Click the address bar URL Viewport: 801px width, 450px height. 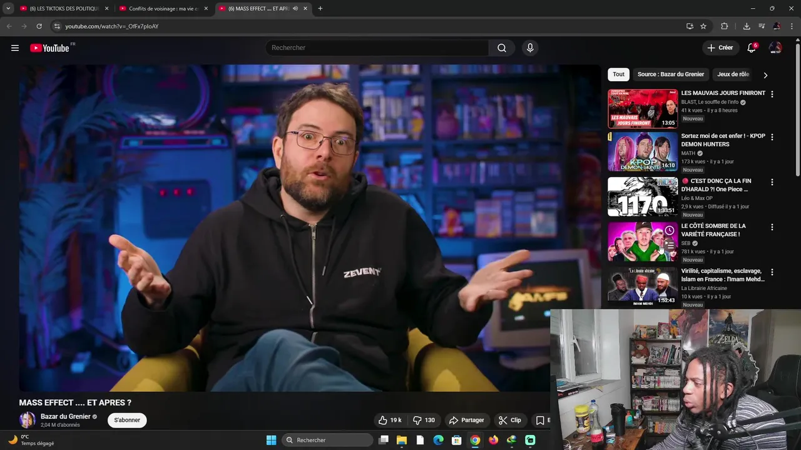[112, 26]
